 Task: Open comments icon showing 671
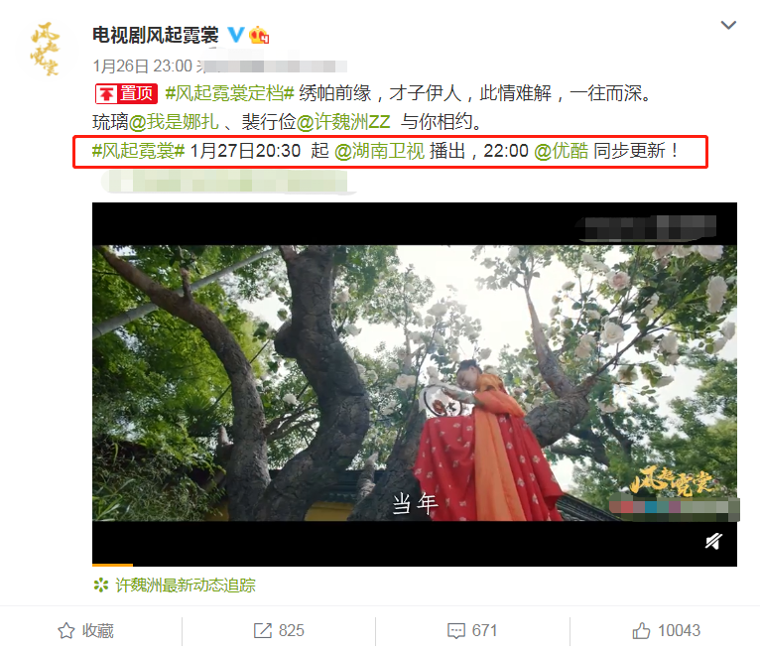pyautogui.click(x=472, y=630)
